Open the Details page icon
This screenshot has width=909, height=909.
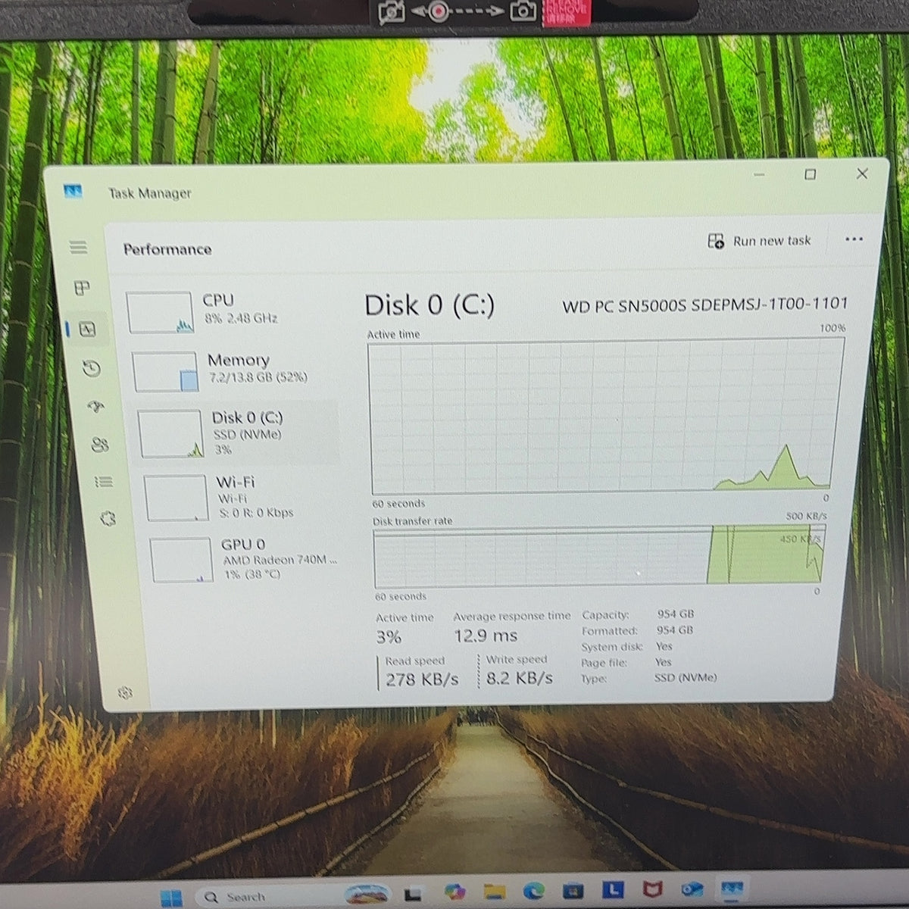104,482
